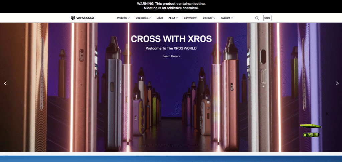Screen dimensions: 342x162
Task: Click the CROSS WITH XROS headline
Action: click(171, 39)
